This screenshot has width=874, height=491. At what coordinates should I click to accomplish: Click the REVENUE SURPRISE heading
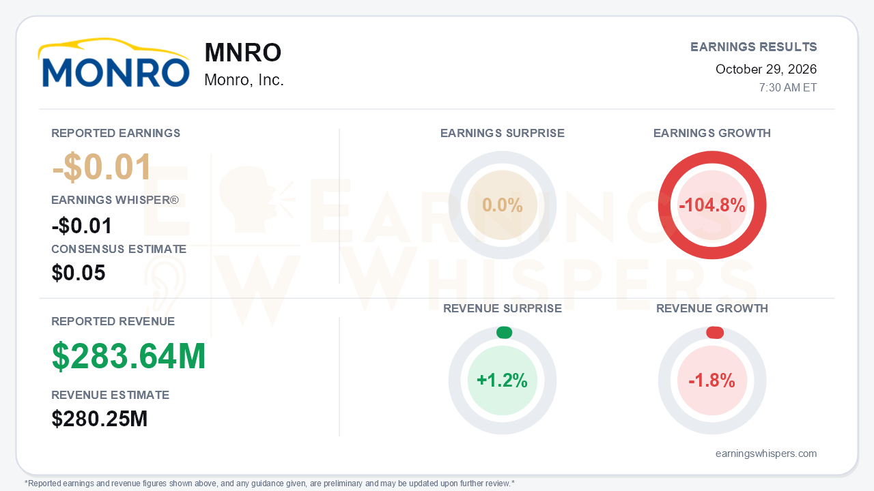[503, 309]
